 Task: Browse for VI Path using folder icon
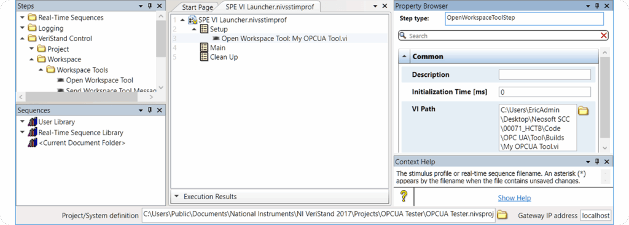[x=583, y=111]
